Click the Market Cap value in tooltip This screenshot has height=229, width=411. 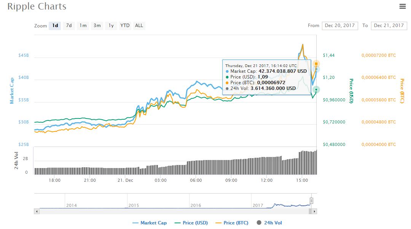click(282, 71)
